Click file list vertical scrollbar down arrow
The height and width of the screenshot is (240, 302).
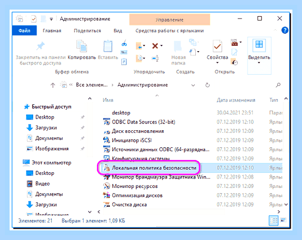(x=286, y=204)
